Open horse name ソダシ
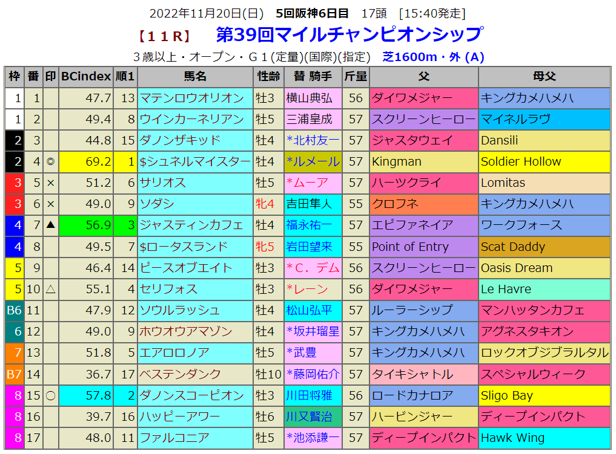Viewport: 616px width, 454px height. 157,204
